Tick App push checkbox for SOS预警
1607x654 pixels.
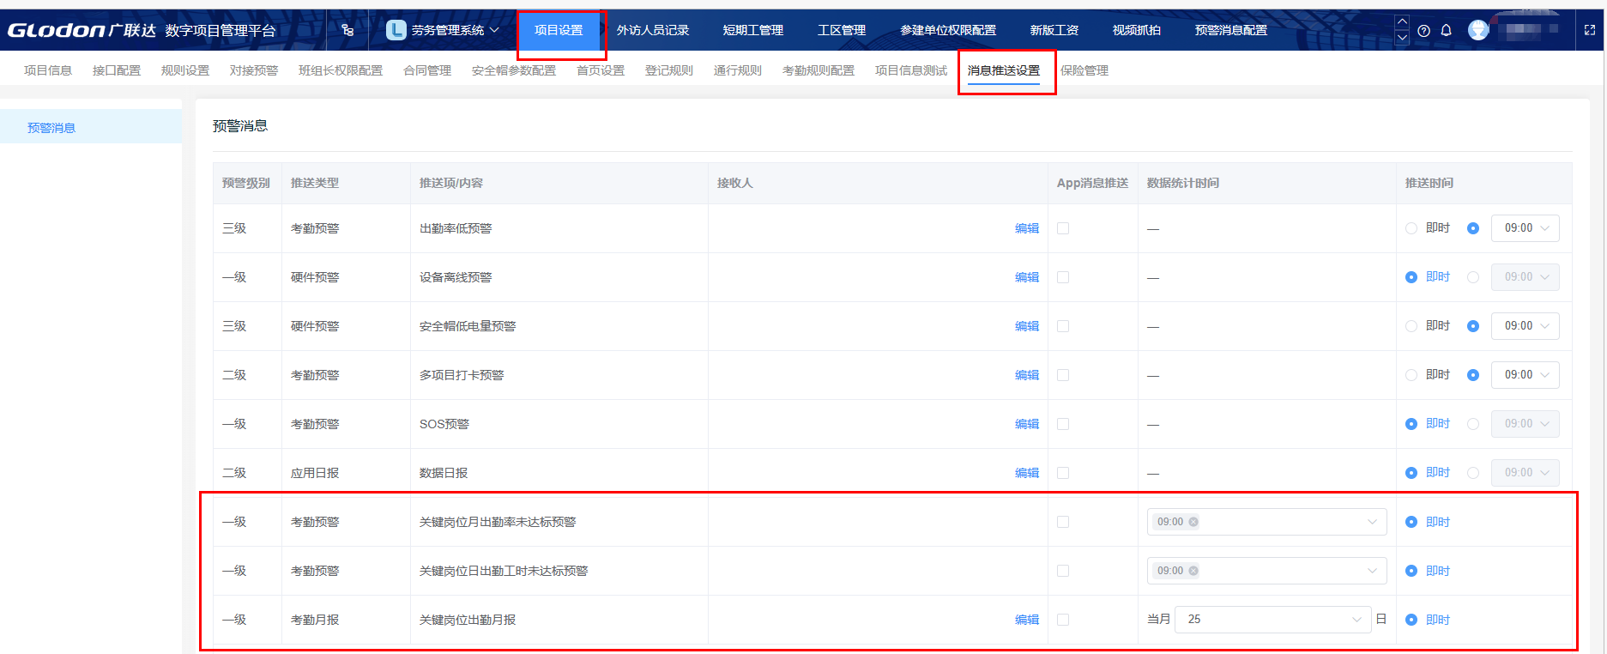pyautogui.click(x=1063, y=424)
